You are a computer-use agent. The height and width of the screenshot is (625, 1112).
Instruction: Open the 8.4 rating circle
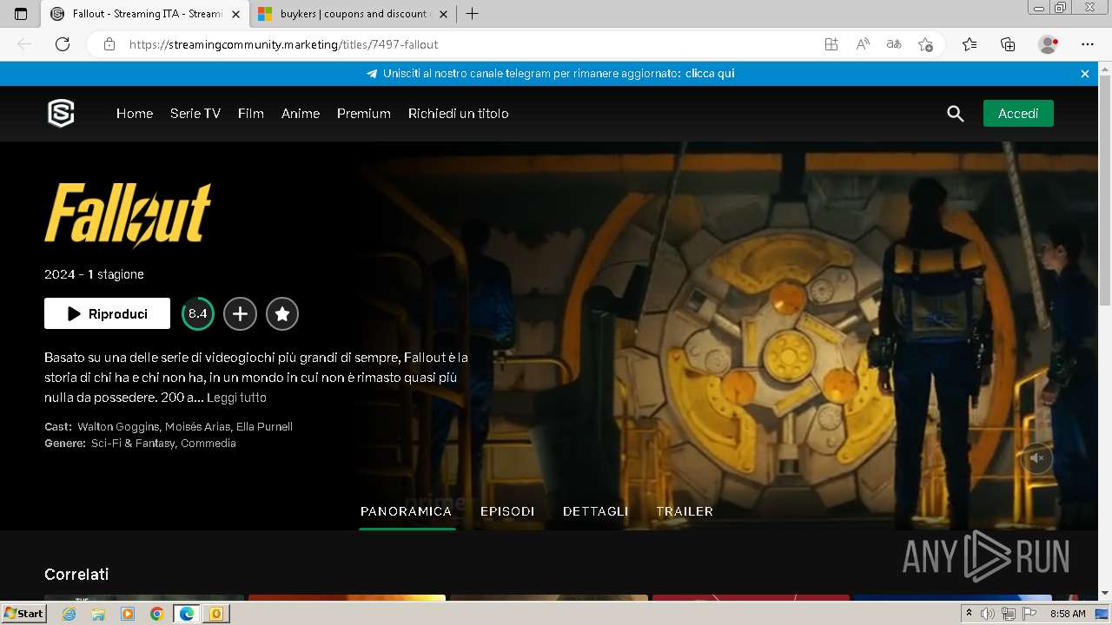[x=198, y=313]
